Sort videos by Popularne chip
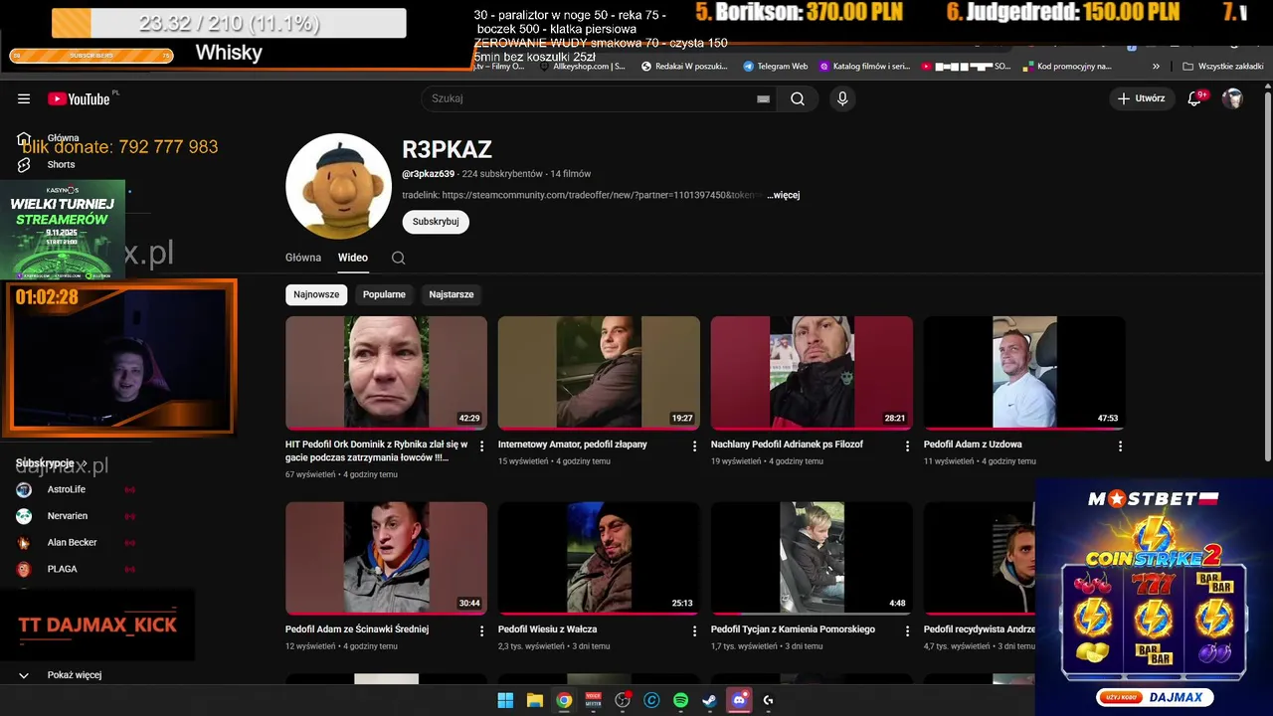The height and width of the screenshot is (716, 1273). click(x=384, y=294)
